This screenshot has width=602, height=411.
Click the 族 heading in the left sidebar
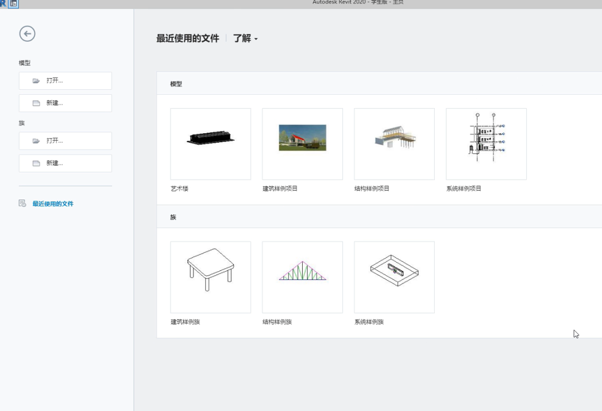(22, 123)
